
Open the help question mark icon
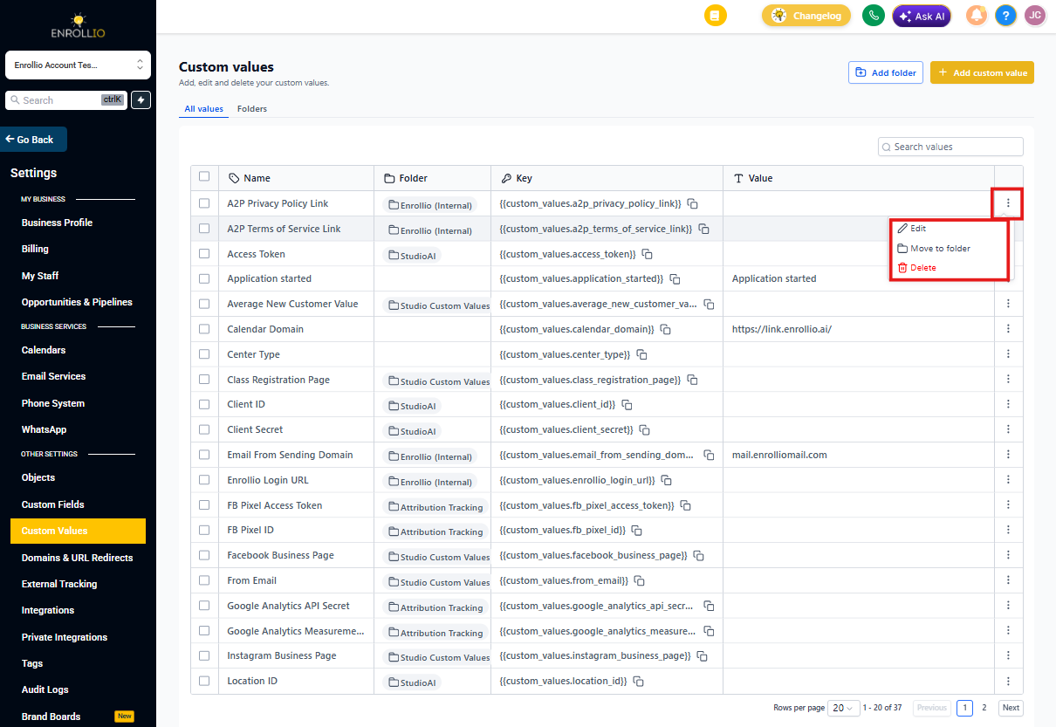point(1005,16)
